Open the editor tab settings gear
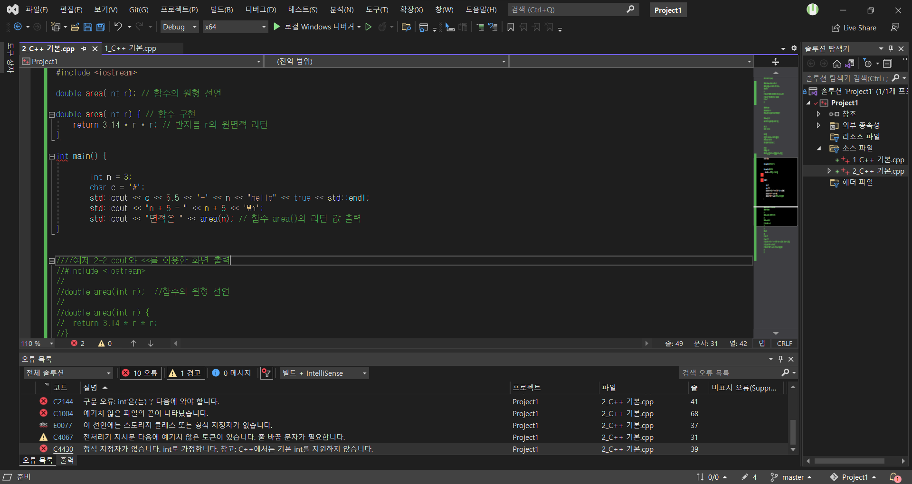The image size is (912, 484). (794, 48)
